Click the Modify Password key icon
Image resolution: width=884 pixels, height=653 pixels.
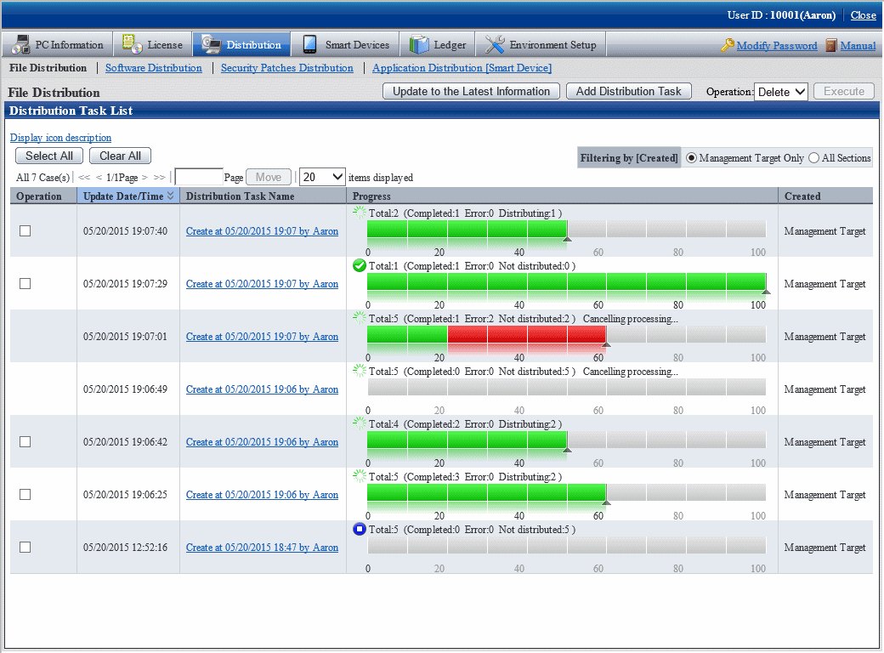click(727, 46)
